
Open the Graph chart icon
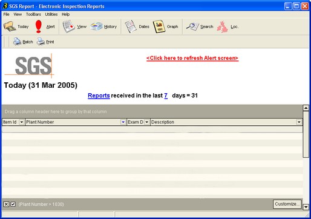(159, 27)
